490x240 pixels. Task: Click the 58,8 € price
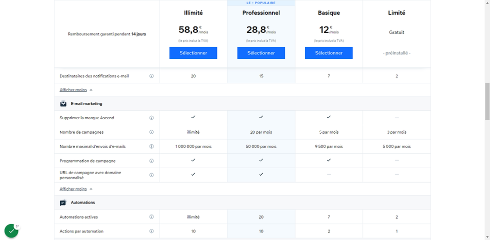(x=193, y=30)
